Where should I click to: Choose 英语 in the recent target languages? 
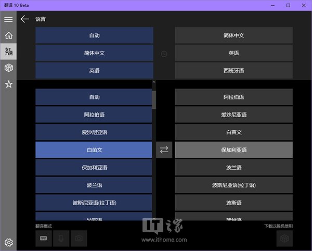coord(233,53)
